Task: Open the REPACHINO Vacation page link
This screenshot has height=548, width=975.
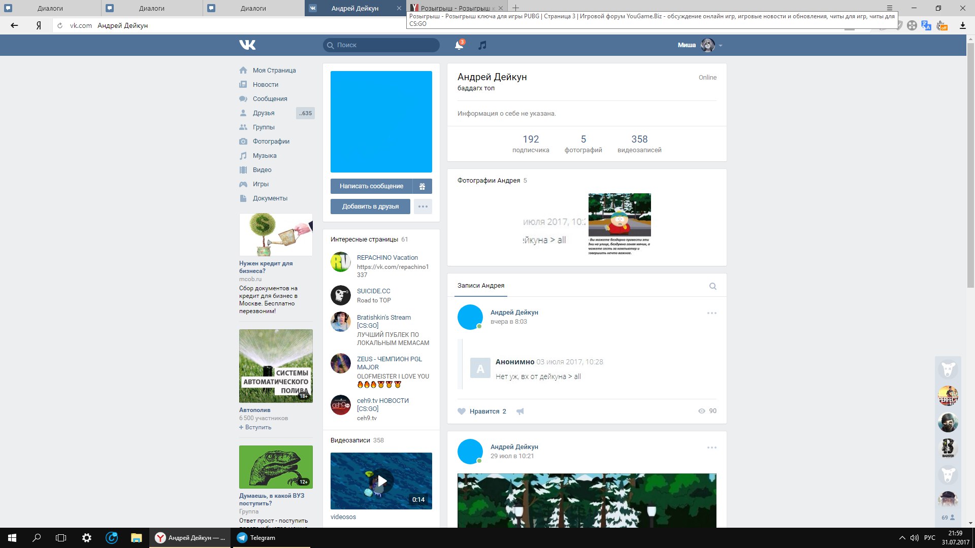Action: pos(387,258)
